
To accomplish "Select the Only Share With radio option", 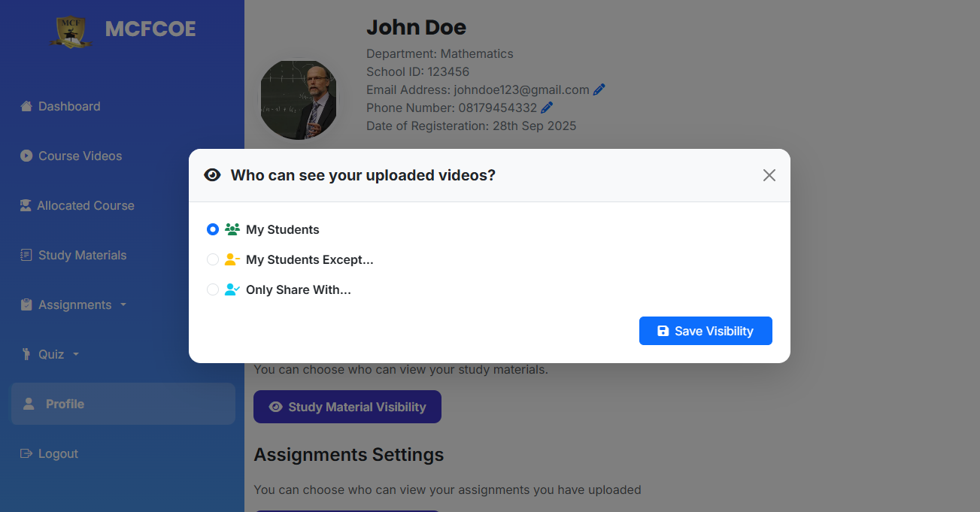I will (x=213, y=289).
